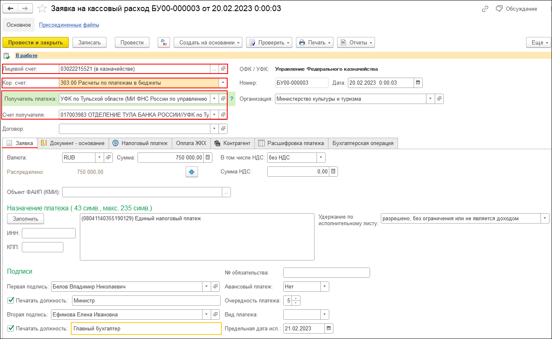The height and width of the screenshot is (339, 552).
Task: Expand Удержание по исполнительному листу dropdown
Action: pos(545,218)
